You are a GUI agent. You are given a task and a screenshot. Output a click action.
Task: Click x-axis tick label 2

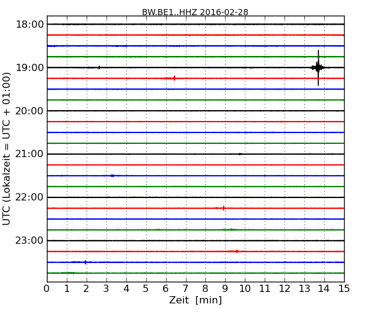[86, 288]
